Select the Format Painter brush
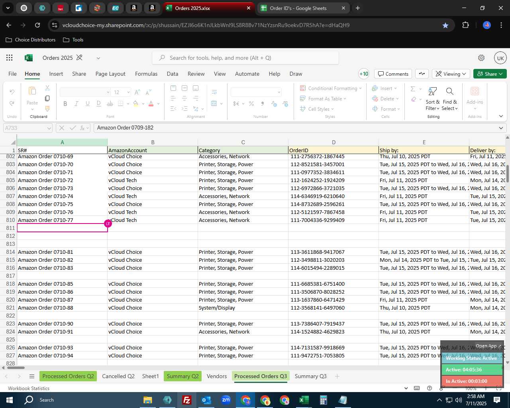510x408 pixels. click(x=47, y=108)
